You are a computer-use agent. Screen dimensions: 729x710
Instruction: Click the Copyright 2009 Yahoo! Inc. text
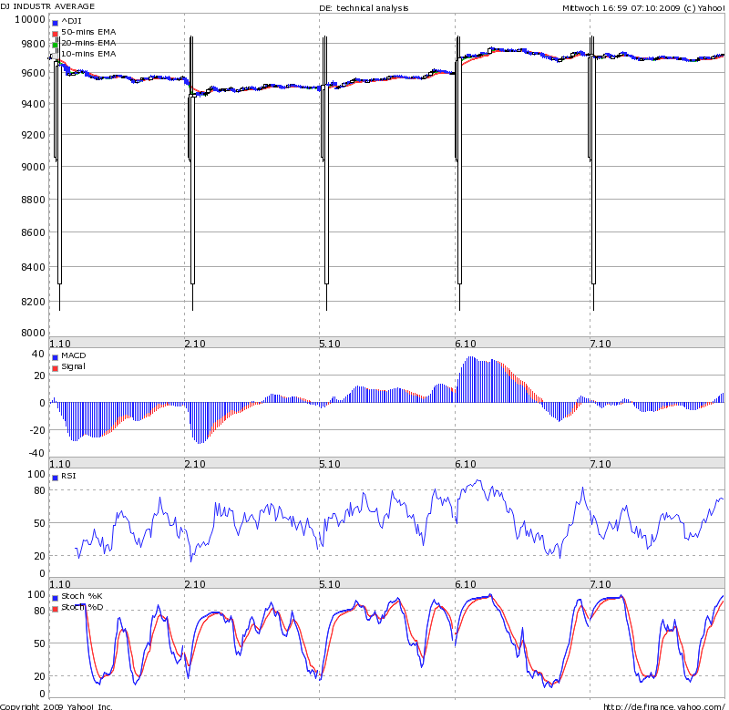pyautogui.click(x=56, y=706)
